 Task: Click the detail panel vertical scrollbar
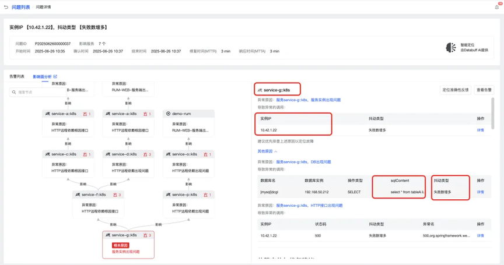pos(493,113)
